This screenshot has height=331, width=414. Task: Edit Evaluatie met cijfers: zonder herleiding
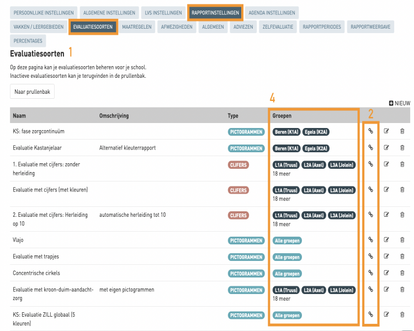point(386,164)
